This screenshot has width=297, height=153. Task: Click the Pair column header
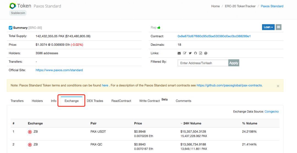pyautogui.click(x=94, y=123)
